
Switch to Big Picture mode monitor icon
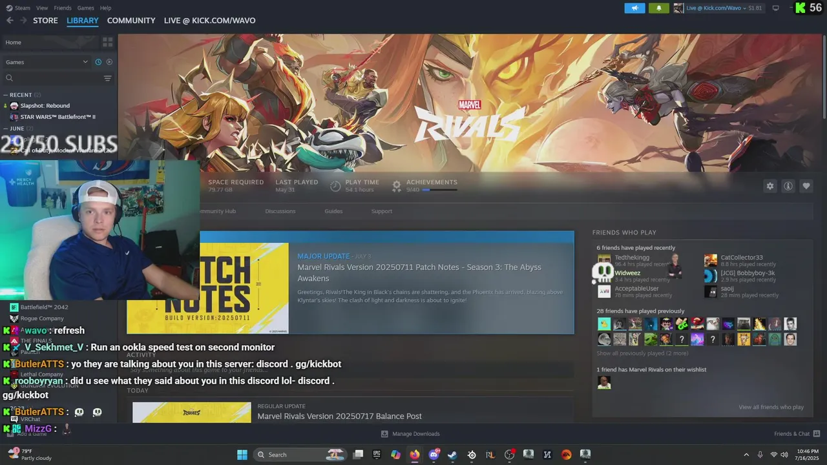point(775,8)
